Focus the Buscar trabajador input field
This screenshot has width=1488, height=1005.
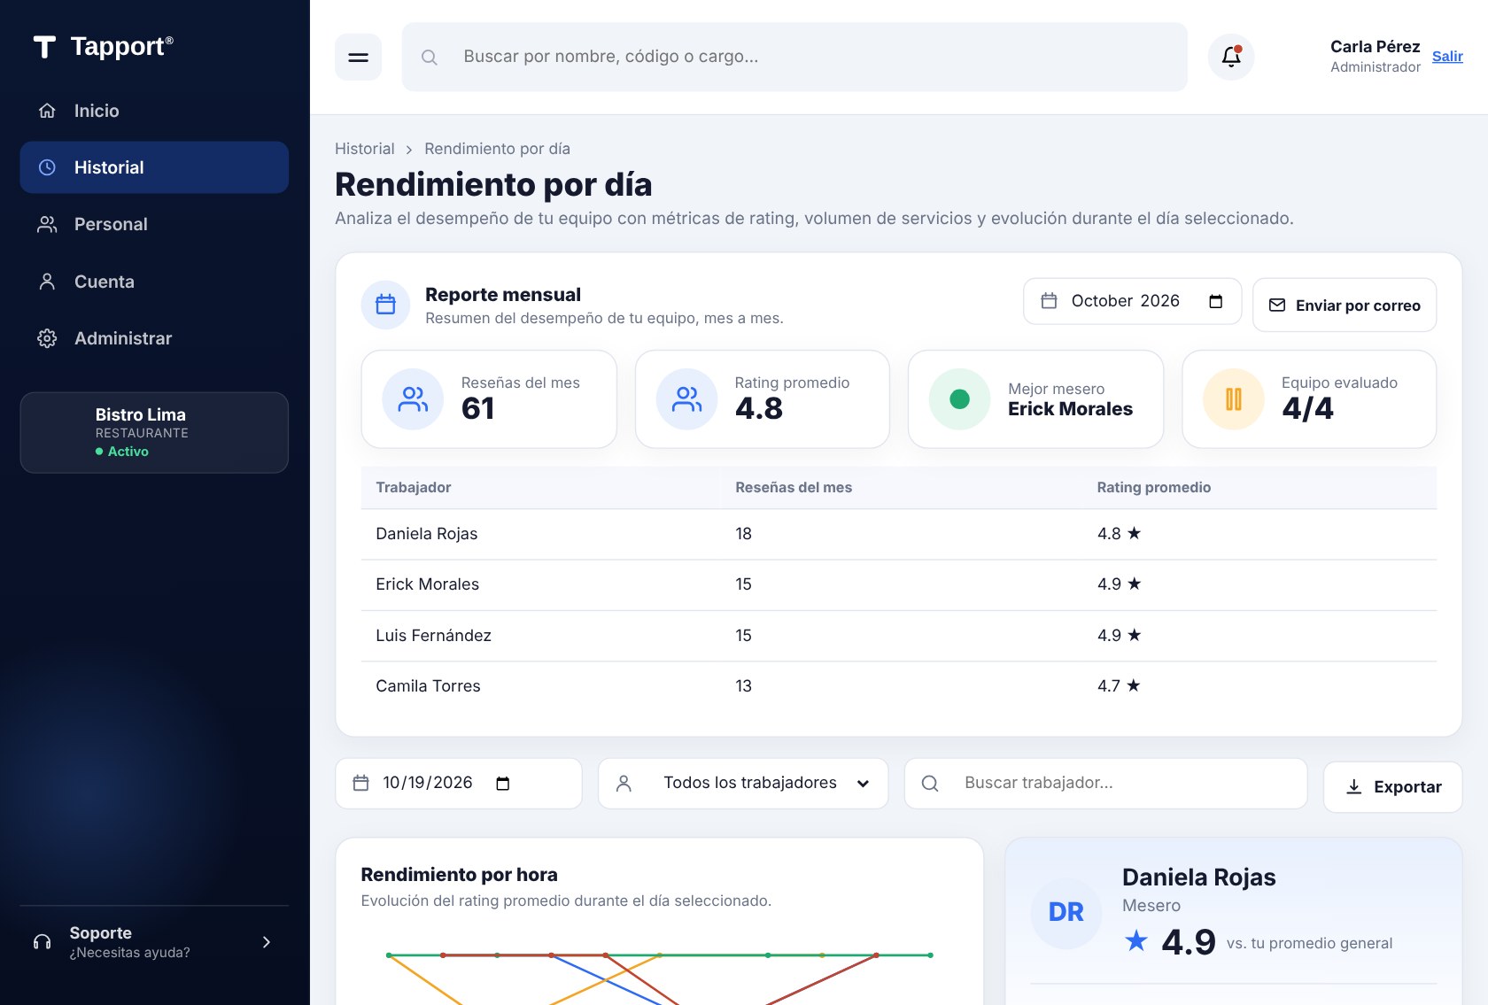pos(1105,784)
